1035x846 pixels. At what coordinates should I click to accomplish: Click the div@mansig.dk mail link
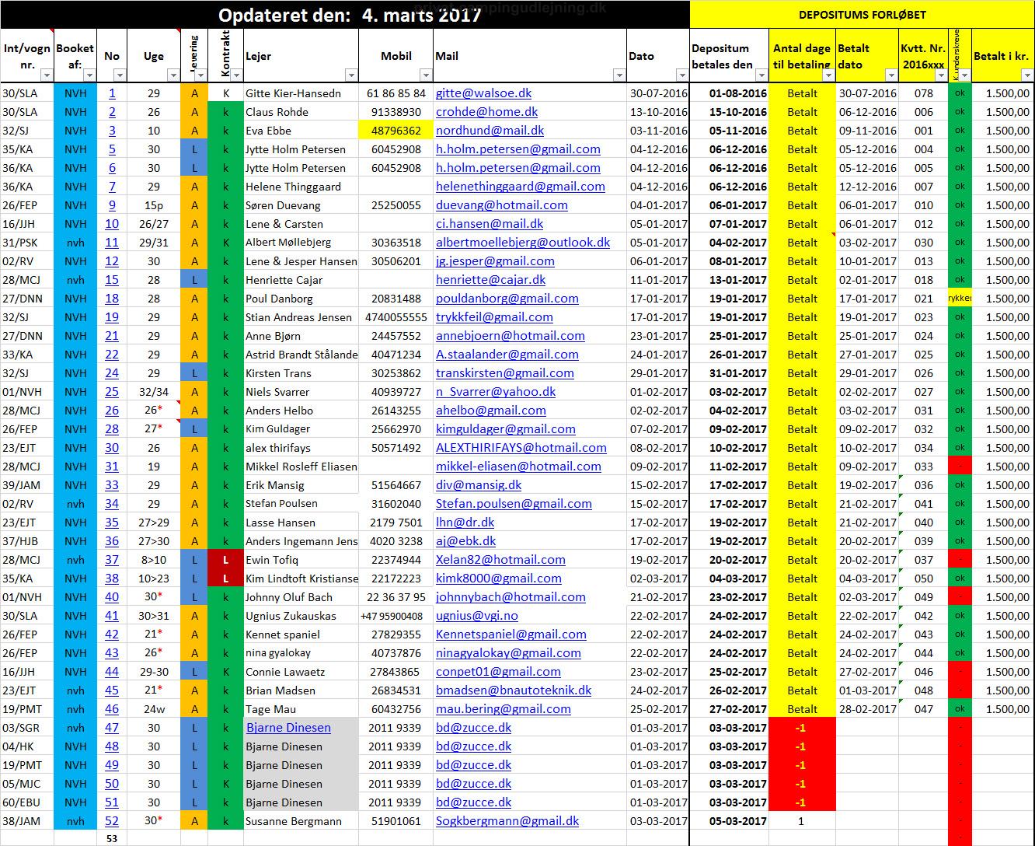pos(479,485)
